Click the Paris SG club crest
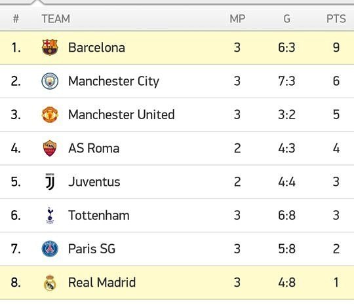This screenshot has height=307, width=354. tap(50, 249)
